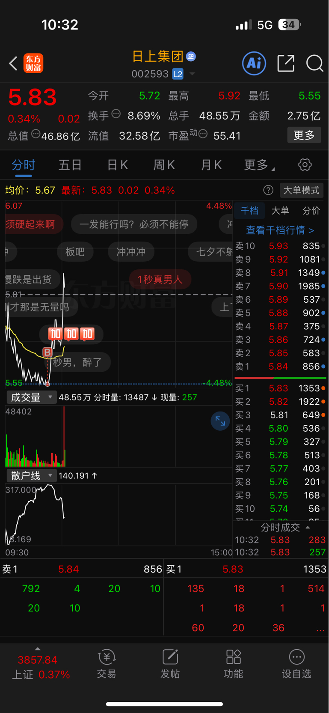Open the search magnifier icon
This screenshot has height=713, width=329.
314,63
